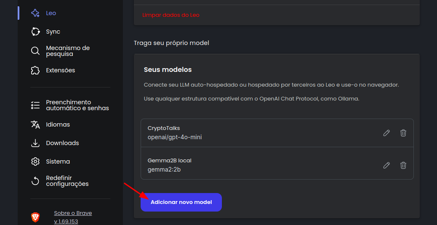437x225 pixels.
Task: Open the Sobre o Brave link
Action: pos(73,213)
